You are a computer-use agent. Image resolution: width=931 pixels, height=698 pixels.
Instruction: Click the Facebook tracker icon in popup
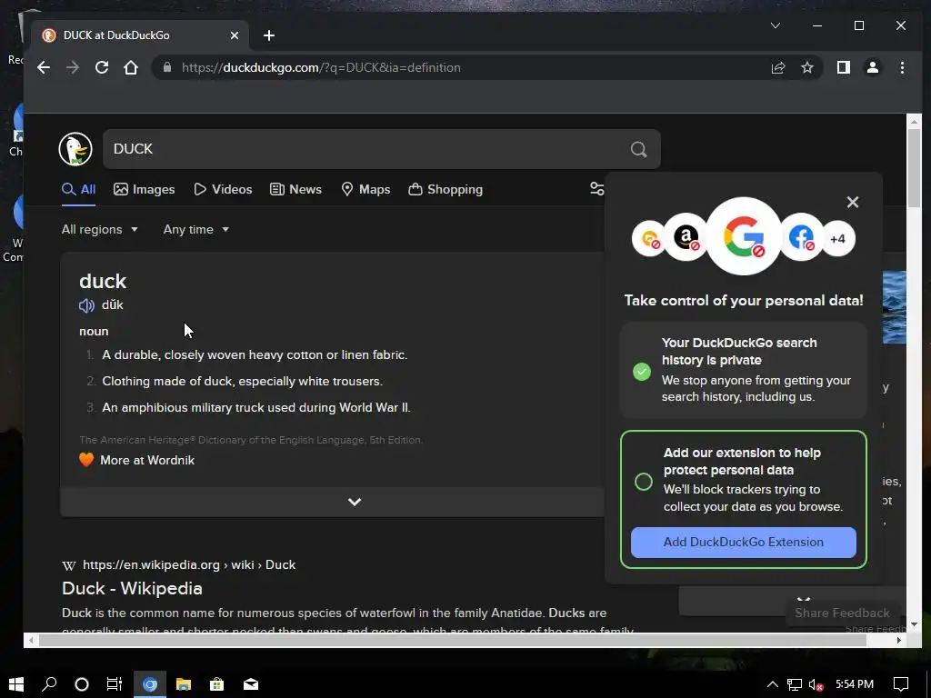pyautogui.click(x=802, y=237)
